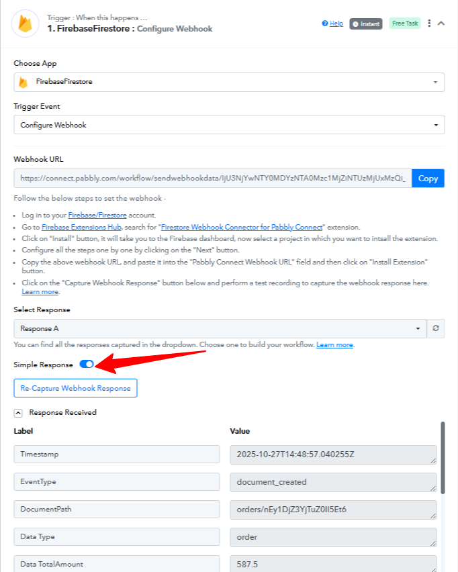
Task: Collapse the Response Received section
Action: [x=18, y=413]
